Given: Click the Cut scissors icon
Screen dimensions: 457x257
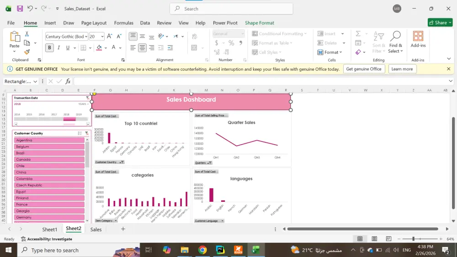Looking at the screenshot, I should [27, 34].
